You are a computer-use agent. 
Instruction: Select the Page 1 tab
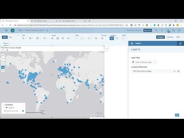coord(6,43)
